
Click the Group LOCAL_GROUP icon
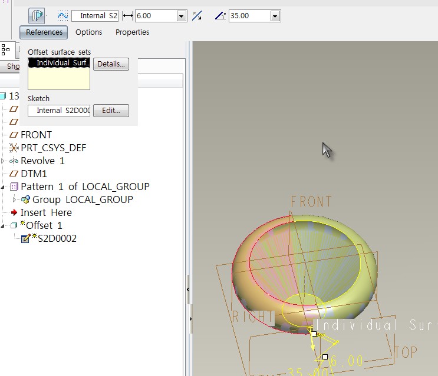tap(25, 199)
